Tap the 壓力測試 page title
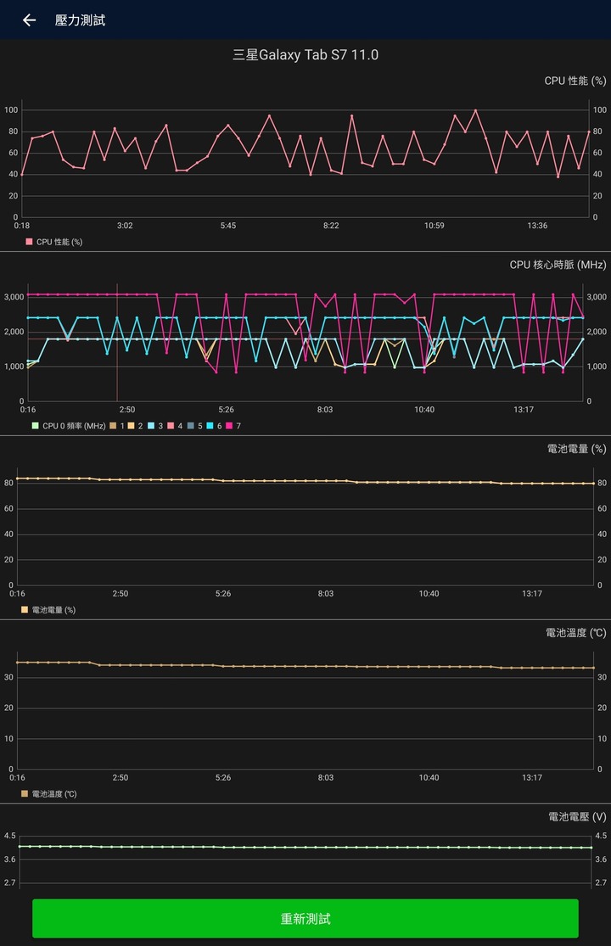 click(x=81, y=20)
